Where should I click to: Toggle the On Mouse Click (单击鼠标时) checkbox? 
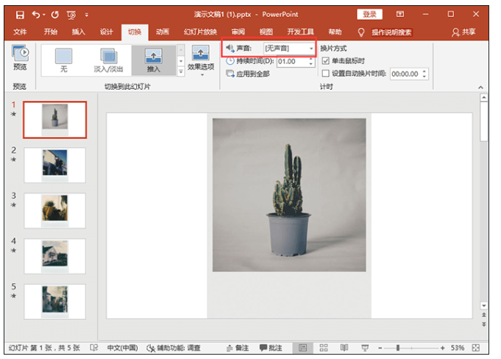(326, 61)
